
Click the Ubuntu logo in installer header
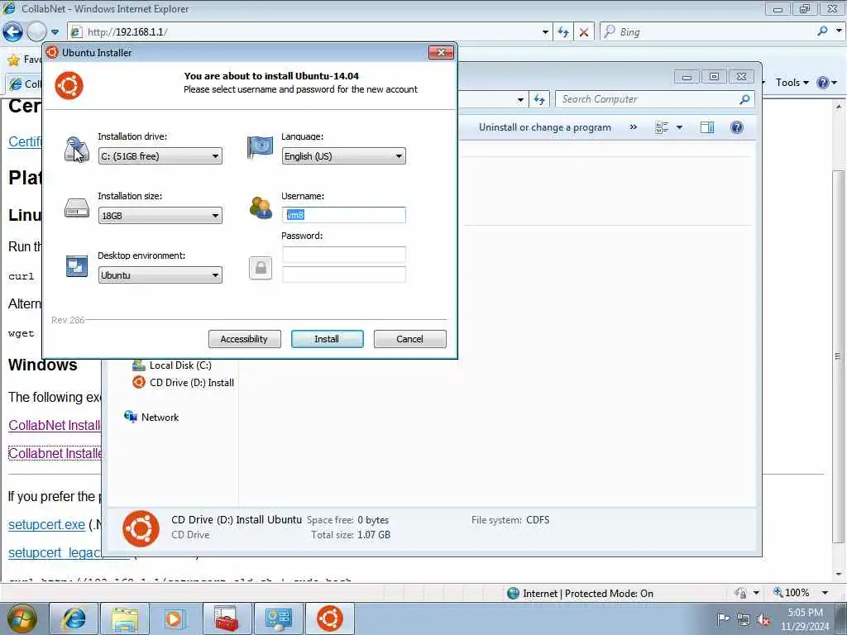pyautogui.click(x=69, y=85)
